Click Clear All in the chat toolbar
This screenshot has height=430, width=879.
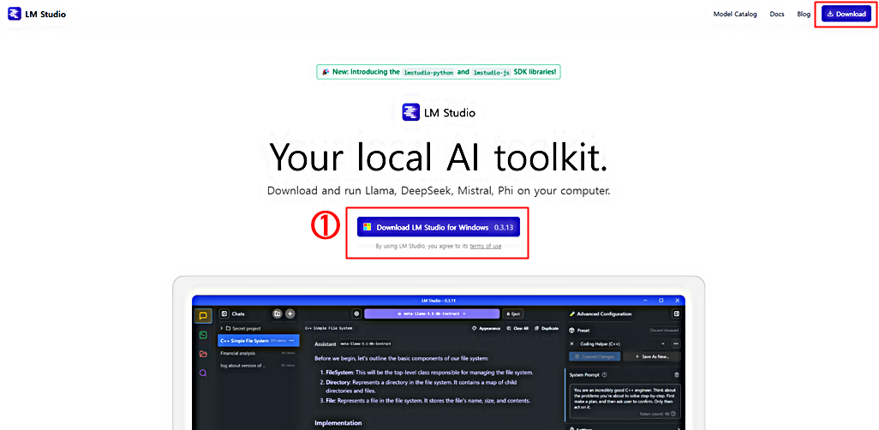click(517, 329)
